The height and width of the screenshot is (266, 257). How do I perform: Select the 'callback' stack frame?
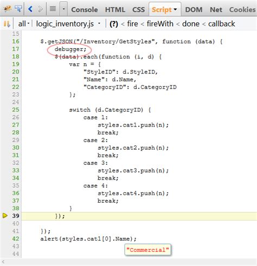[221, 24]
